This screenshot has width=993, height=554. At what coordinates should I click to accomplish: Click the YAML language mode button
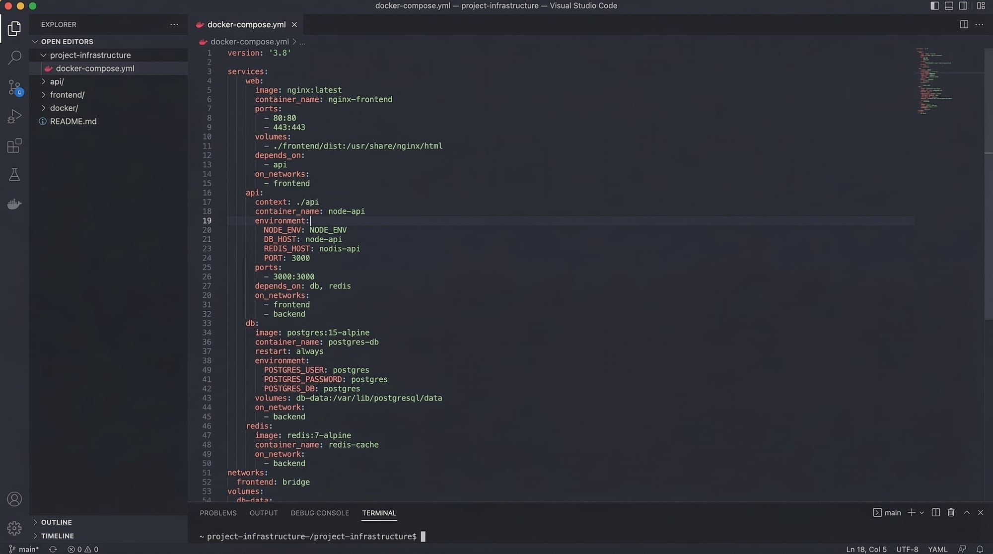937,549
